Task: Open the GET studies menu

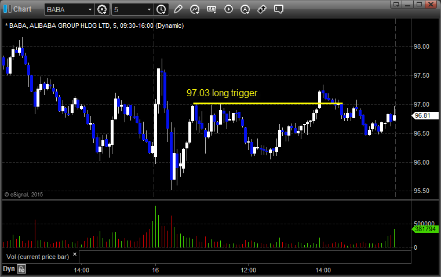Action: (x=212, y=9)
